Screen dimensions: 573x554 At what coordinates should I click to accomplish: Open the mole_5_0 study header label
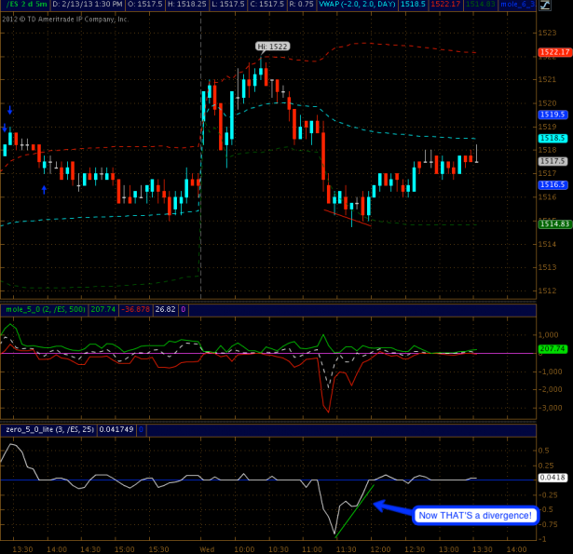(x=45, y=309)
